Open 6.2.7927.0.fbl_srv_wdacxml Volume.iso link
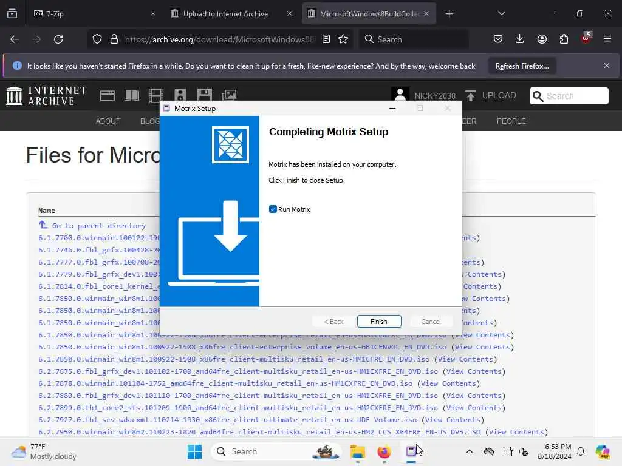The image size is (622, 466). click(x=228, y=420)
